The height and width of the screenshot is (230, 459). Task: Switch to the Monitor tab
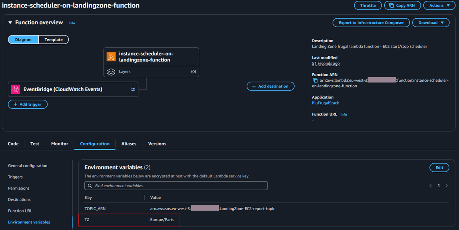point(59,144)
